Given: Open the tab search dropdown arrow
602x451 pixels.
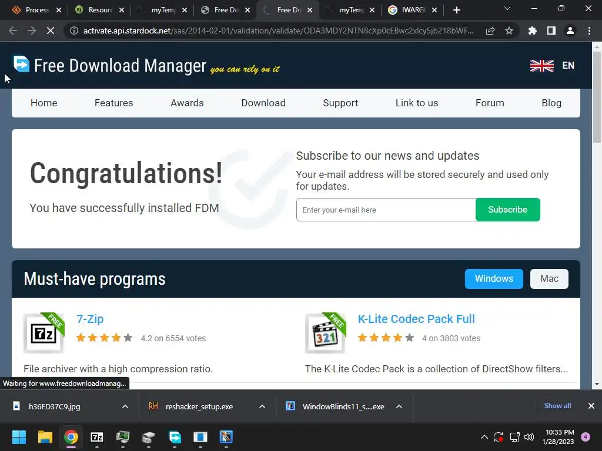Looking at the screenshot, I should coord(507,8).
